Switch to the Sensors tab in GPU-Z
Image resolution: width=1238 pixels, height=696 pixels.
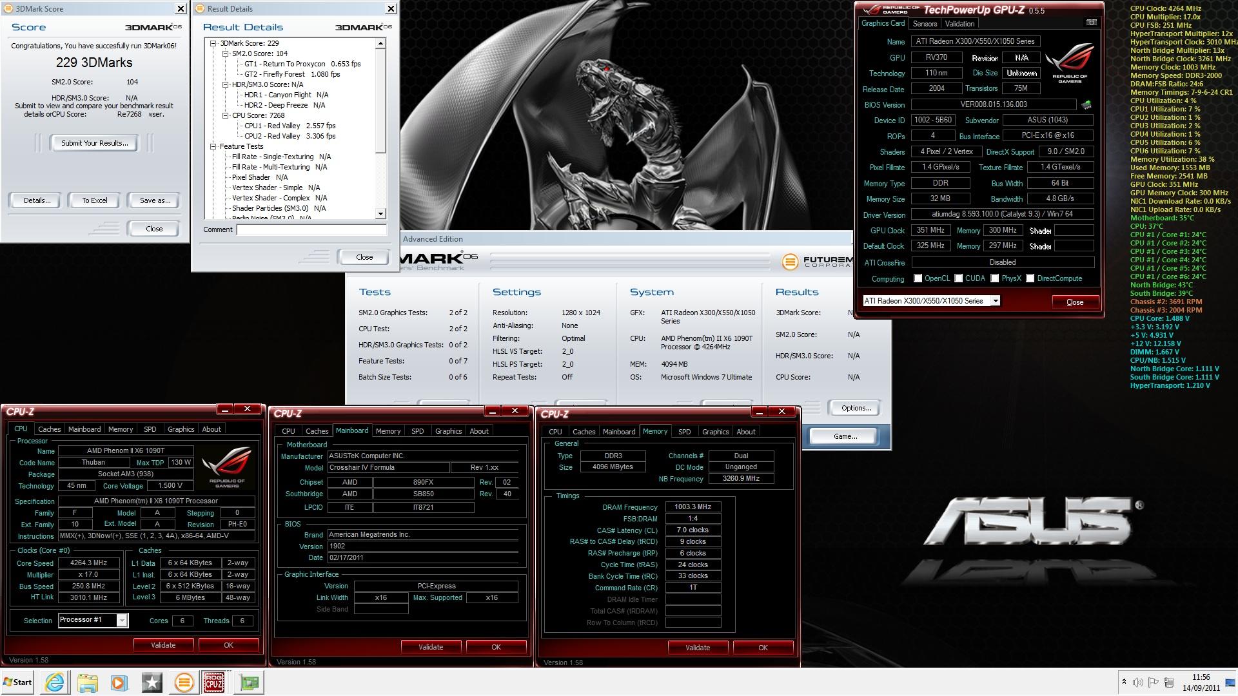pos(925,24)
